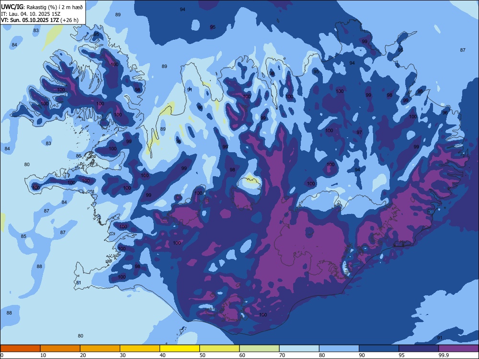Image resolution: width=479 pixels, height=359 pixels.
Task: Click the '60' legend scale label
Action: pos(242,355)
